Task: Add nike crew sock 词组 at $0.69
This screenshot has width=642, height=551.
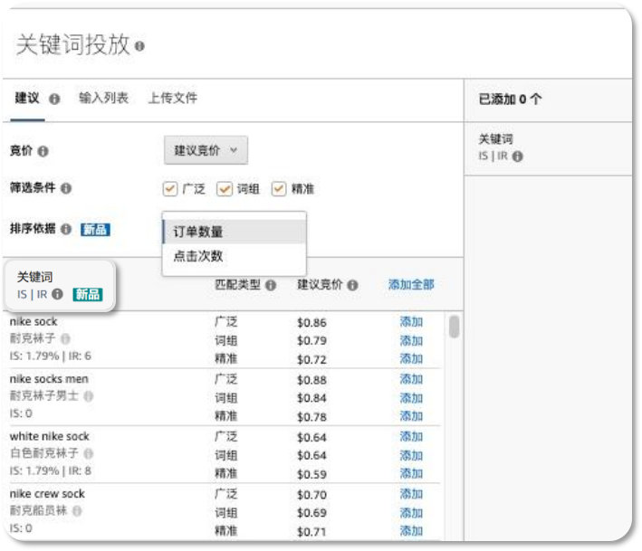Action: (411, 513)
